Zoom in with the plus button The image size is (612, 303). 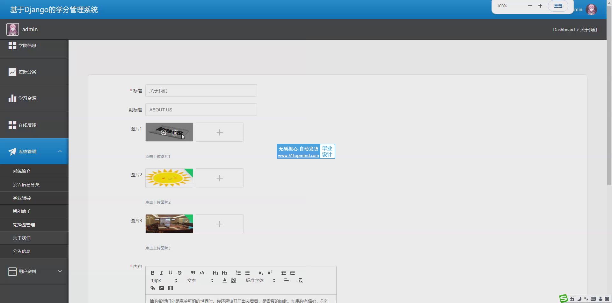[x=540, y=6]
